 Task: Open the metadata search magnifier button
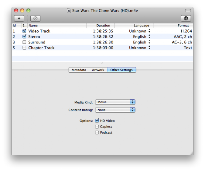tap(186, 19)
